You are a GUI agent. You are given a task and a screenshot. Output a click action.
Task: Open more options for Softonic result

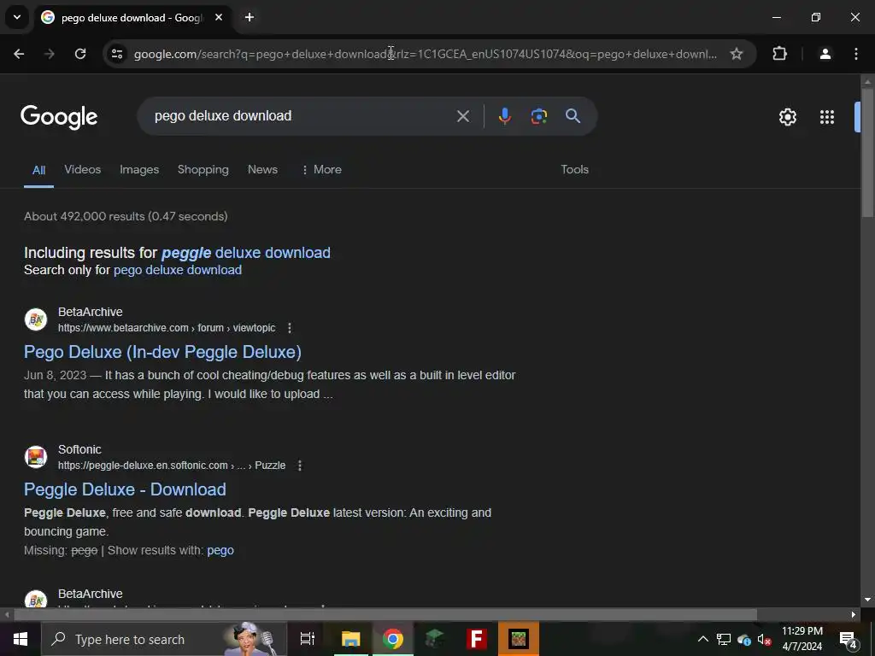[x=300, y=466]
